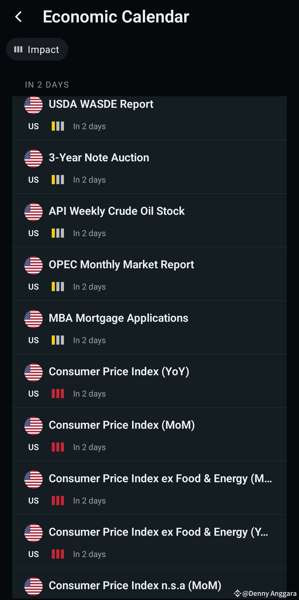The image size is (299, 600).
Task: Tap the US flag beside 3-Year Note Auction
Action: point(33,159)
